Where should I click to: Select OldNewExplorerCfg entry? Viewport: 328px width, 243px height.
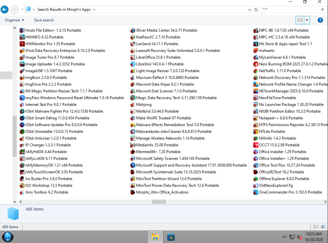pyautogui.click(x=273, y=185)
